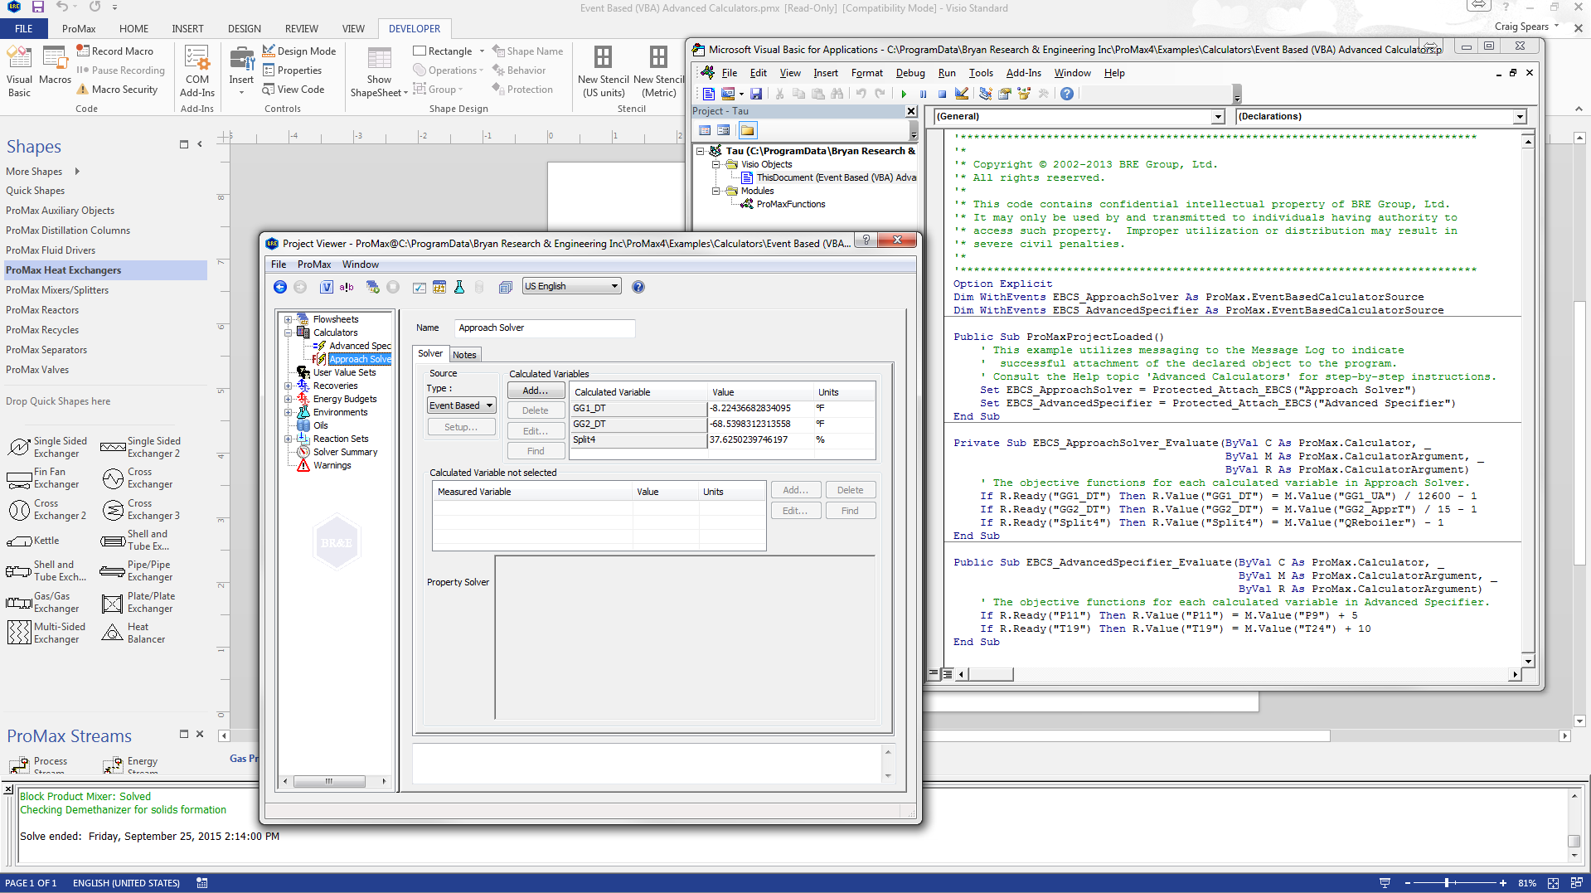The image size is (1591, 893).
Task: Select Kettle shape in Heat Exchangers stencil
Action: tap(32, 541)
